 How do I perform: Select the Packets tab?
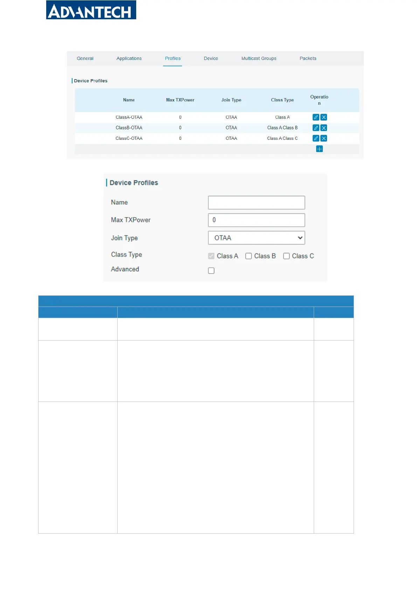coord(308,59)
